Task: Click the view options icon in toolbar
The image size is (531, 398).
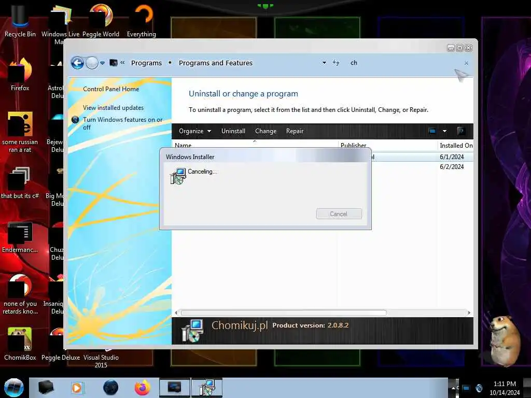Action: pyautogui.click(x=432, y=131)
